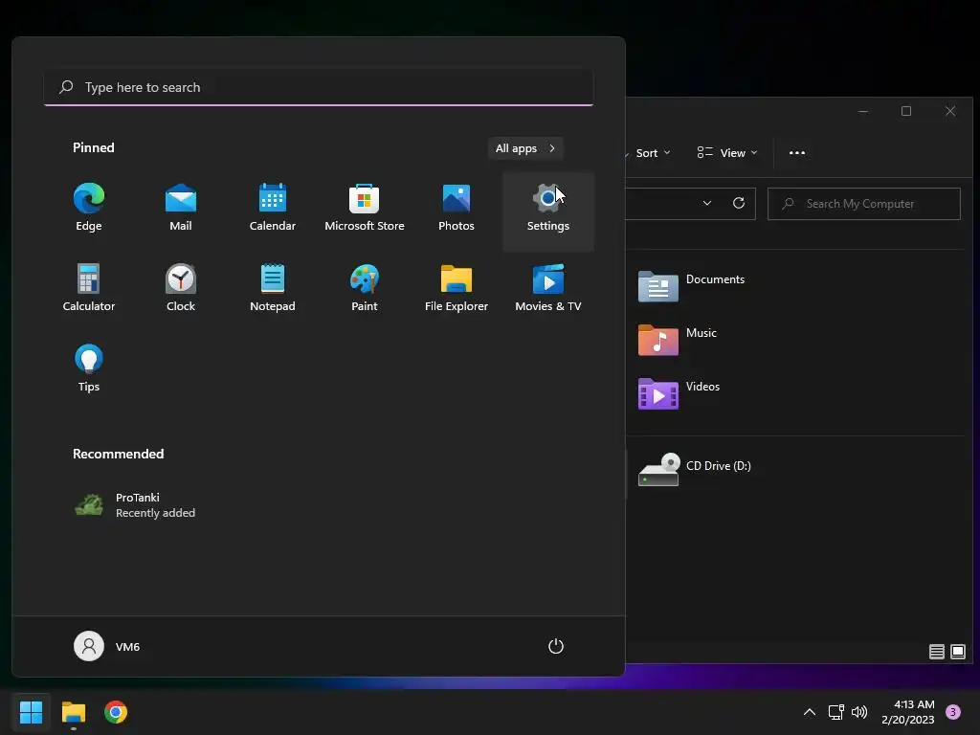The height and width of the screenshot is (735, 980).
Task: Click the Search My Computer field
Action: pos(864,204)
